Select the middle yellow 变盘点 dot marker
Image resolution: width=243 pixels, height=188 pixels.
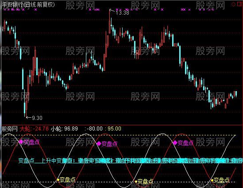pos(136,181)
